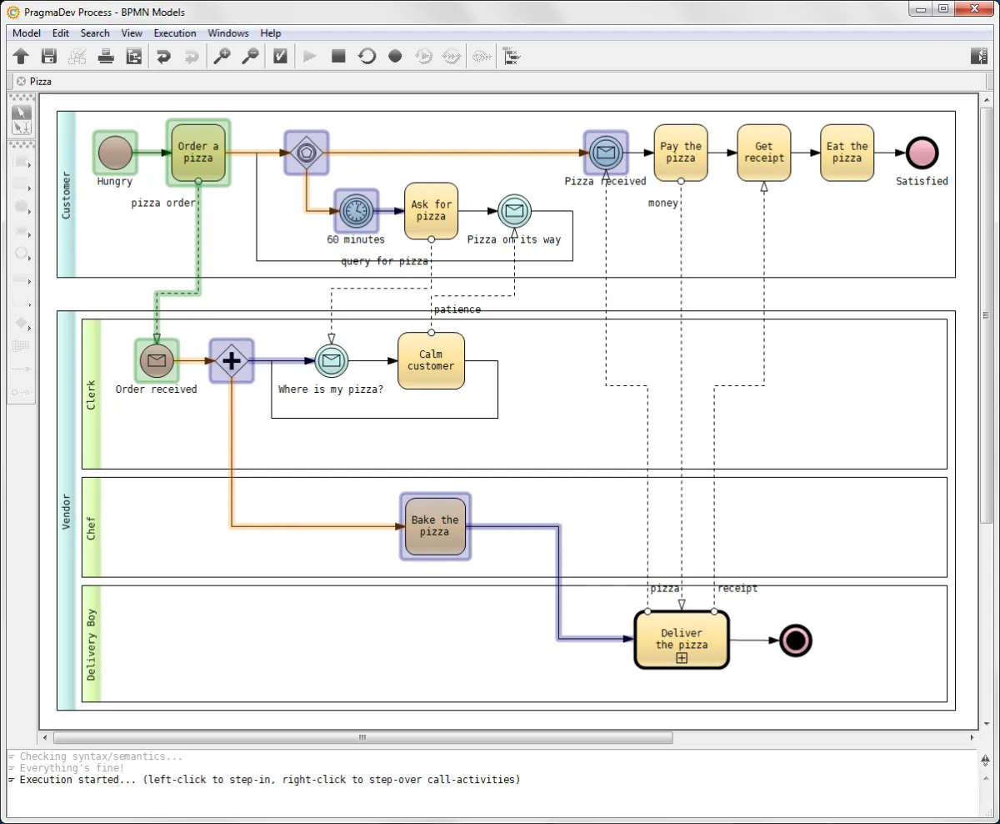Switch to the Pizza tab
This screenshot has width=1000, height=824.
[41, 82]
